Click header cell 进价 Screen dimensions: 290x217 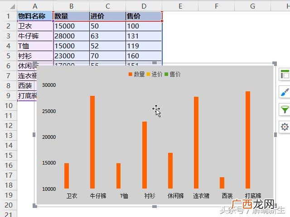click(108, 16)
